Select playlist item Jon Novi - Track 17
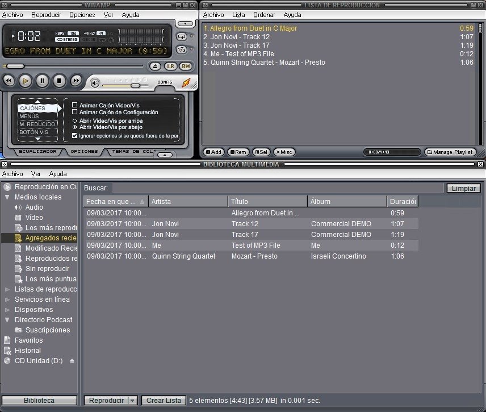Image resolution: width=486 pixels, height=412 pixels. [x=338, y=45]
